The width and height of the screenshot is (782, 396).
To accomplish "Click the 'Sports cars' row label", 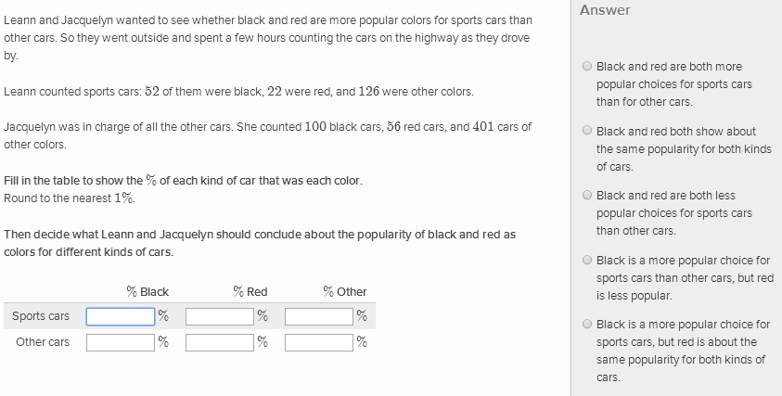I will click(x=41, y=316).
